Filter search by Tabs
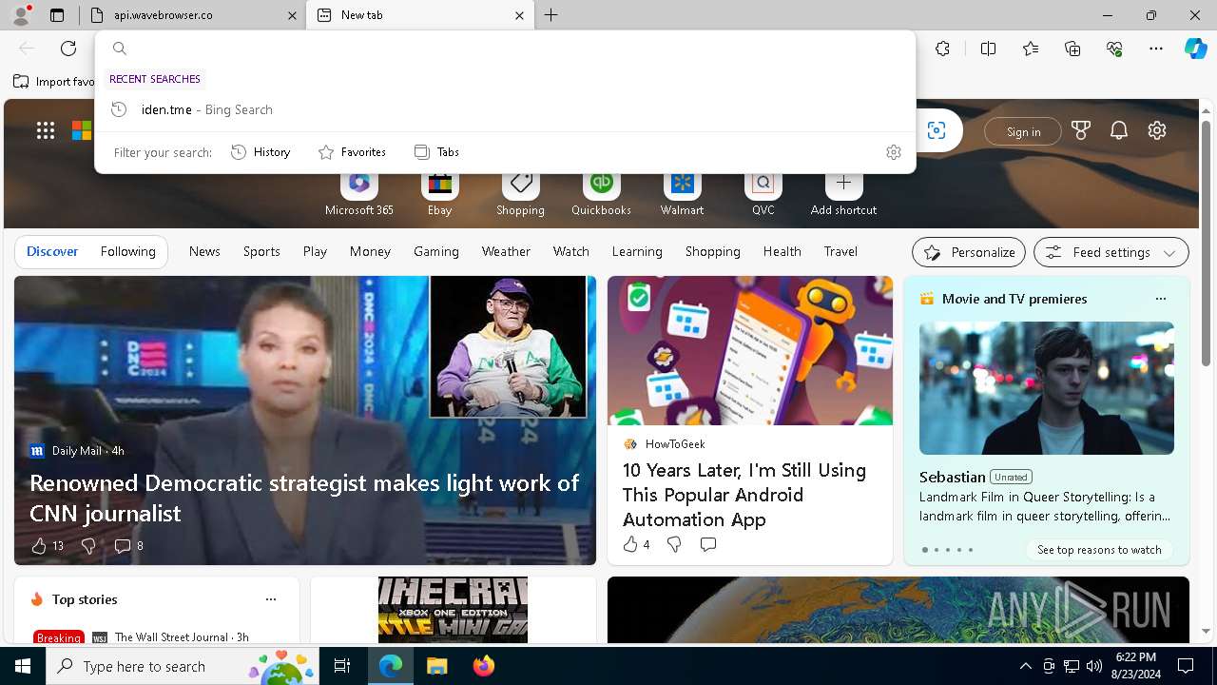 (436, 152)
